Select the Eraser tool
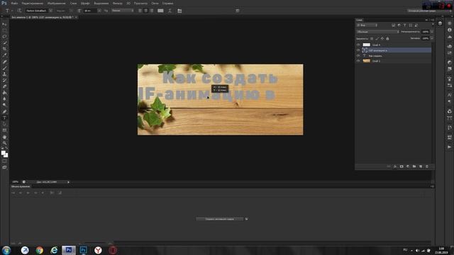This screenshot has height=255, width=454. point(4,86)
